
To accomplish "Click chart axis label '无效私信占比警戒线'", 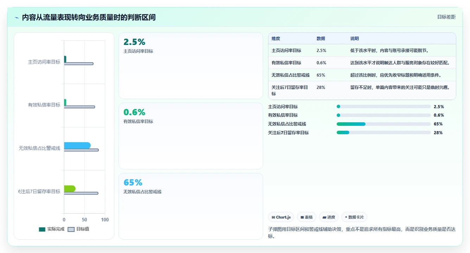I will (x=39, y=148).
